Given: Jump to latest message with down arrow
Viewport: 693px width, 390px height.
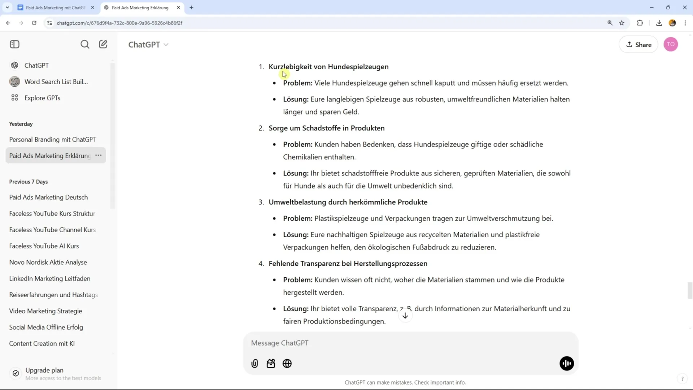Looking at the screenshot, I should pyautogui.click(x=405, y=316).
